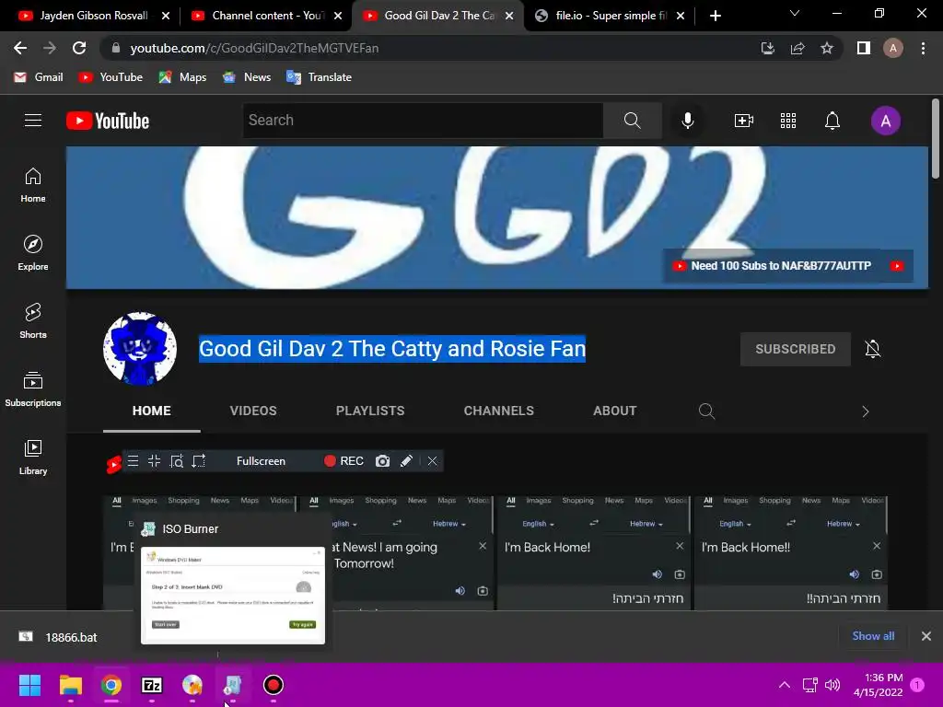Select recorder rectangle area icon
This screenshot has height=707, width=943.
click(199, 461)
